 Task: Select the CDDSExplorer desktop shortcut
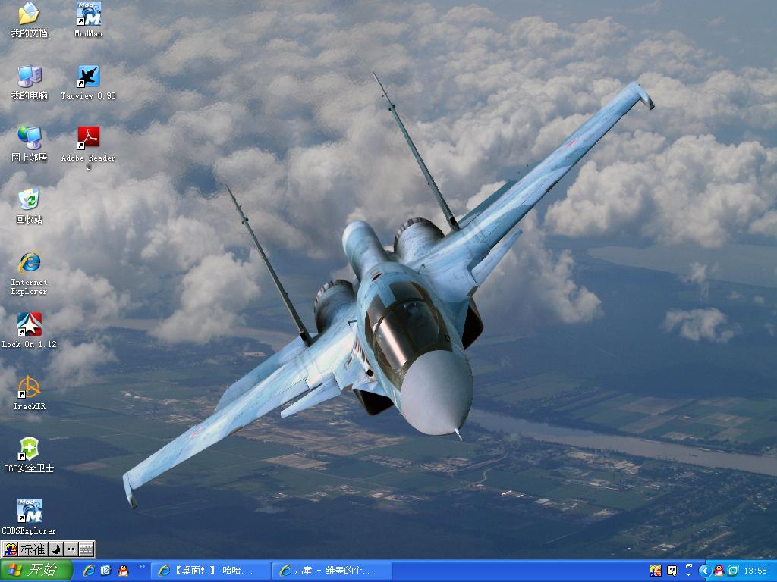[30, 517]
